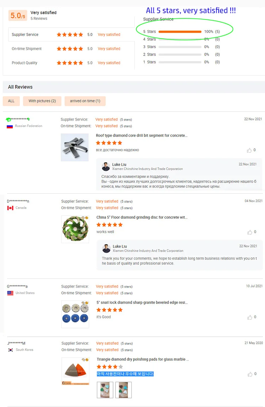Click Luke Liu avatar in Russian reply
This screenshot has height=407, width=265.
pos(106,167)
